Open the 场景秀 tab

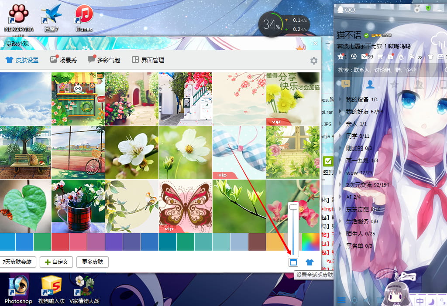pos(63,60)
